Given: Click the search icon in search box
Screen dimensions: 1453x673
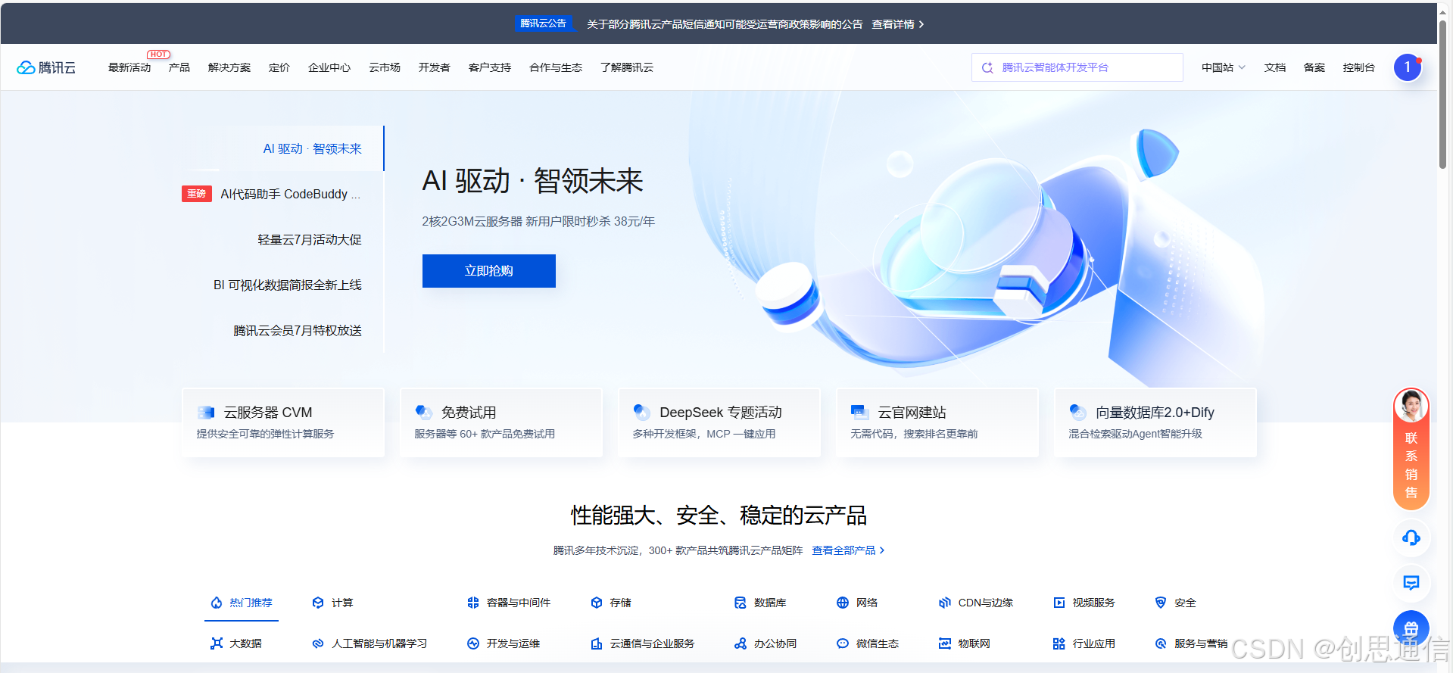Looking at the screenshot, I should pyautogui.click(x=987, y=67).
